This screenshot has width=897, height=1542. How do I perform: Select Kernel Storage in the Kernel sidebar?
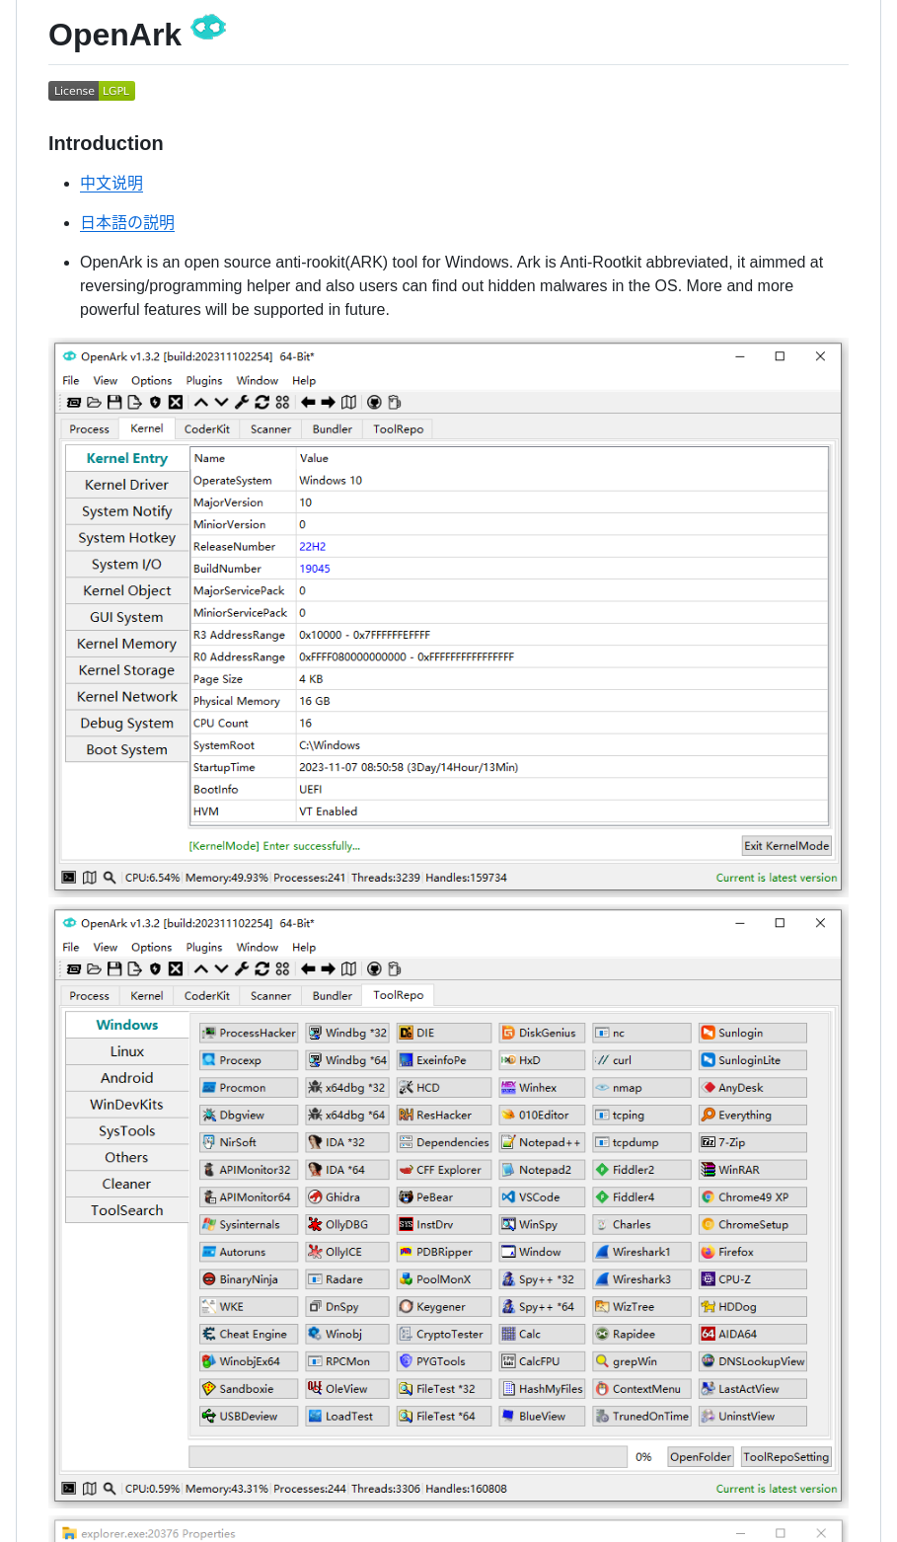pyautogui.click(x=126, y=669)
